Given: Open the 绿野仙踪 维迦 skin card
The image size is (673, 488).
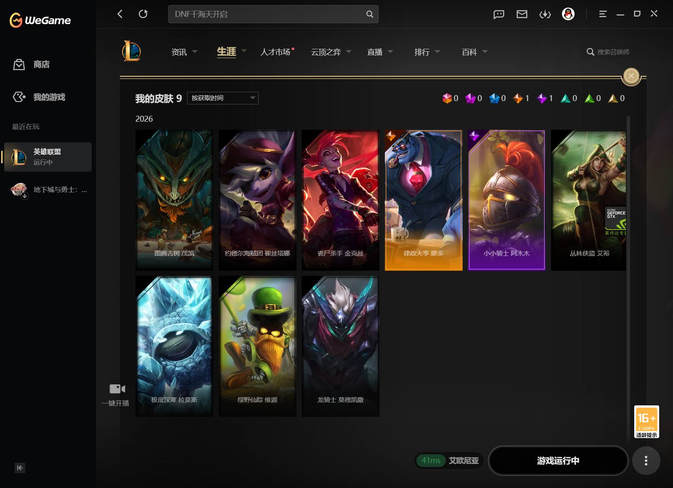Looking at the screenshot, I should [x=257, y=347].
